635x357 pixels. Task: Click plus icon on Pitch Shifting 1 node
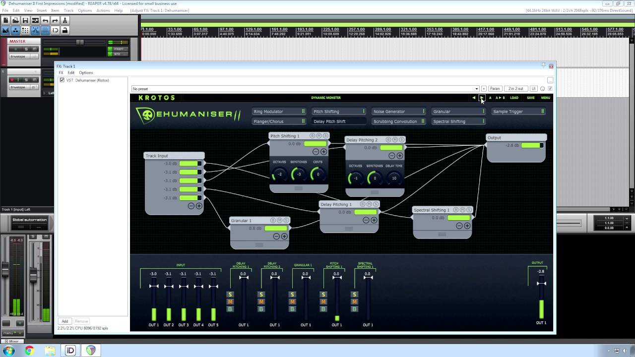pyautogui.click(x=323, y=152)
